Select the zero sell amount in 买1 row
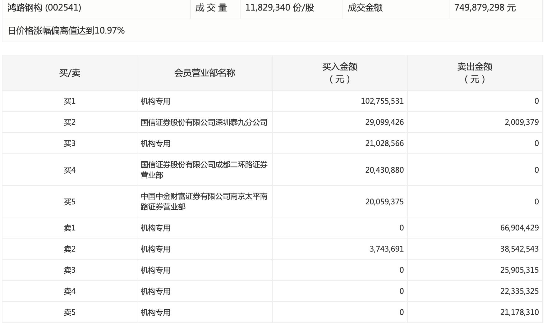The width and height of the screenshot is (547, 328). (536, 101)
